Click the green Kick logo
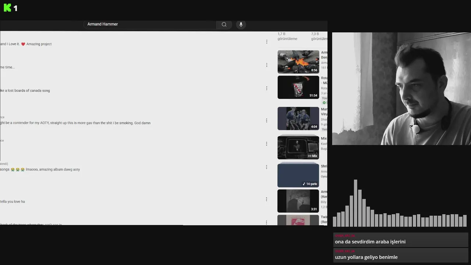This screenshot has width=471, height=265. coord(7,8)
